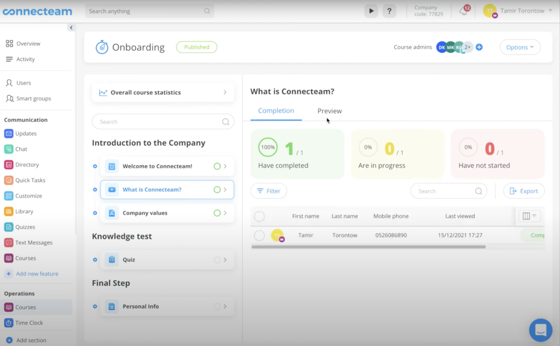Click the Personal Info form icon
The image size is (560, 346).
(112, 307)
